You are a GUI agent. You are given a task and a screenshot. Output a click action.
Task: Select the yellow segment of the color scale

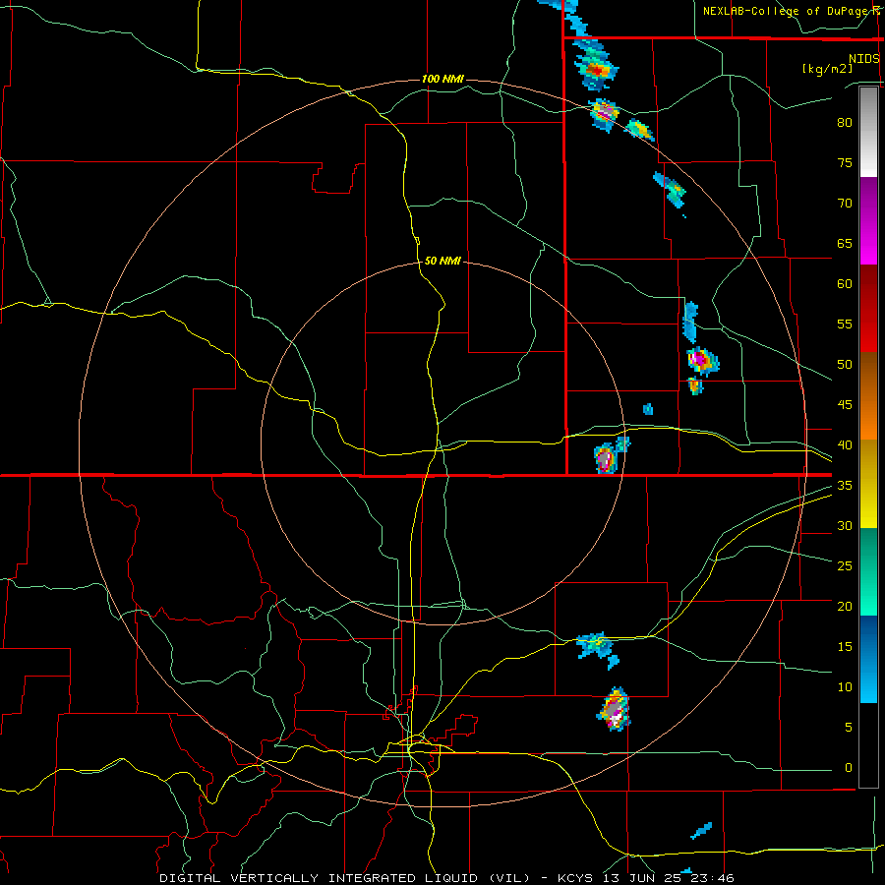pos(868,484)
